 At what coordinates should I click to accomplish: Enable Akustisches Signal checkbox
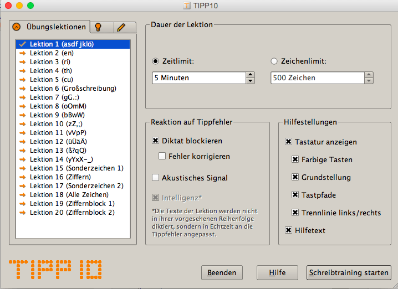click(x=156, y=178)
